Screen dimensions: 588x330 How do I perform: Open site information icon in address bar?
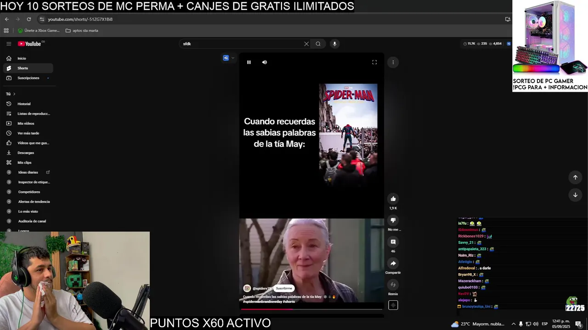(42, 19)
